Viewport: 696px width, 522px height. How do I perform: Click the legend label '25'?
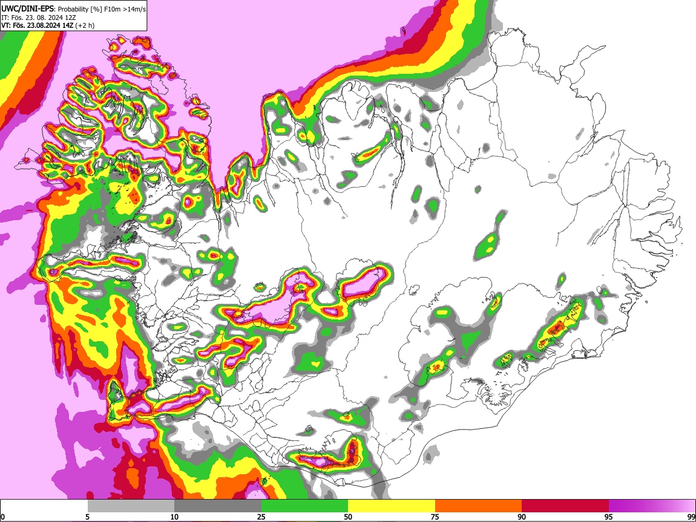[x=261, y=517]
